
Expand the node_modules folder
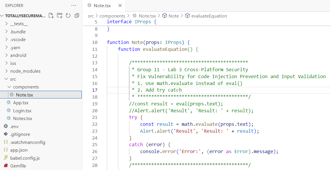tap(7, 71)
